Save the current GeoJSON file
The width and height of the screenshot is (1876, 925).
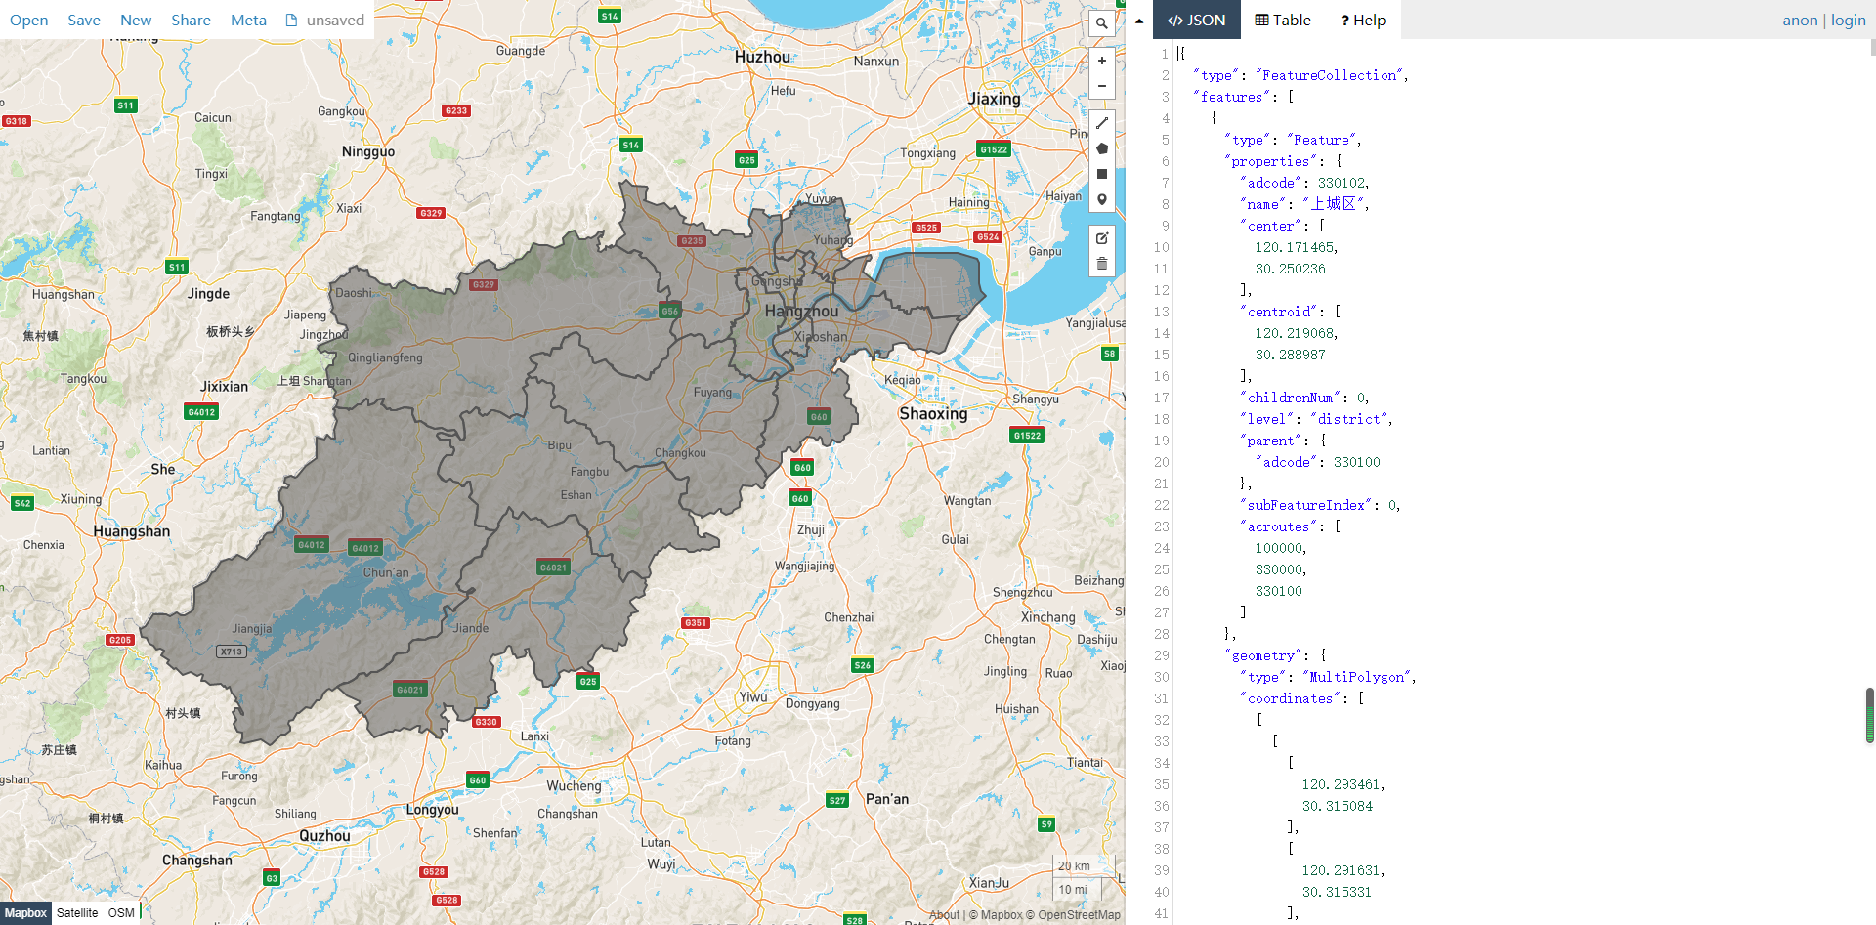tap(83, 20)
